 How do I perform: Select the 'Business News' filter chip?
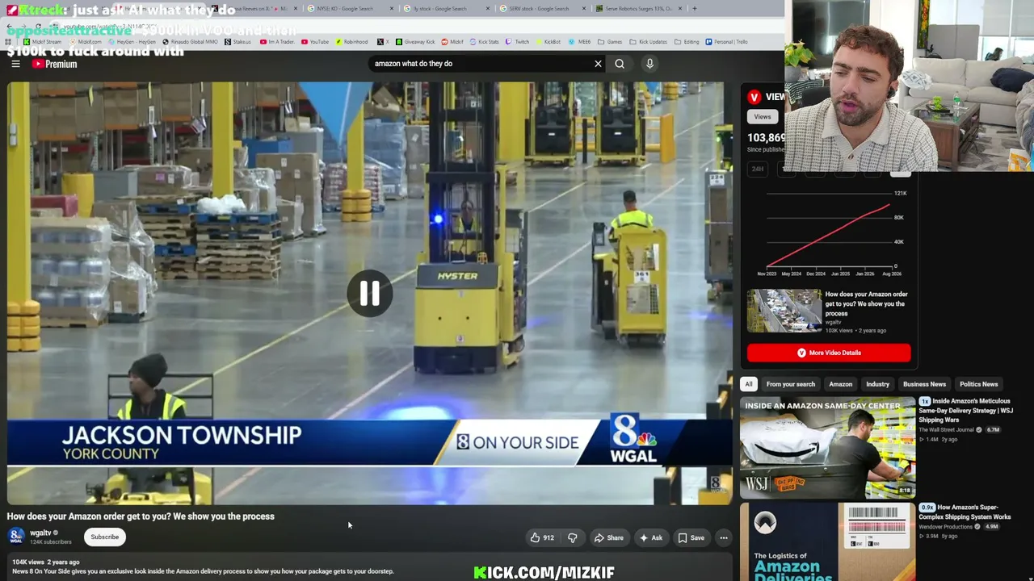click(924, 384)
